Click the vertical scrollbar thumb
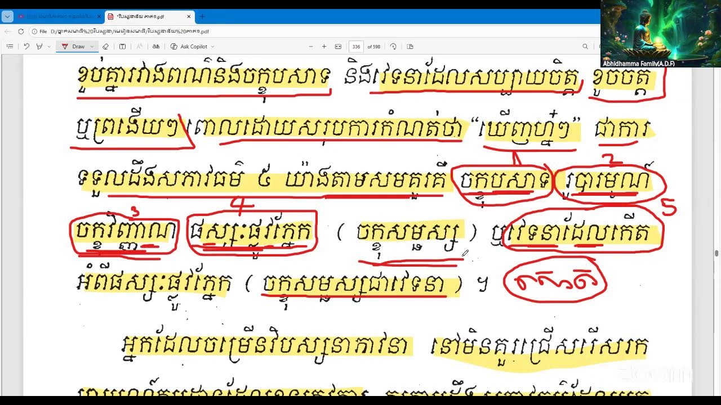The height and width of the screenshot is (405, 721). 716,254
